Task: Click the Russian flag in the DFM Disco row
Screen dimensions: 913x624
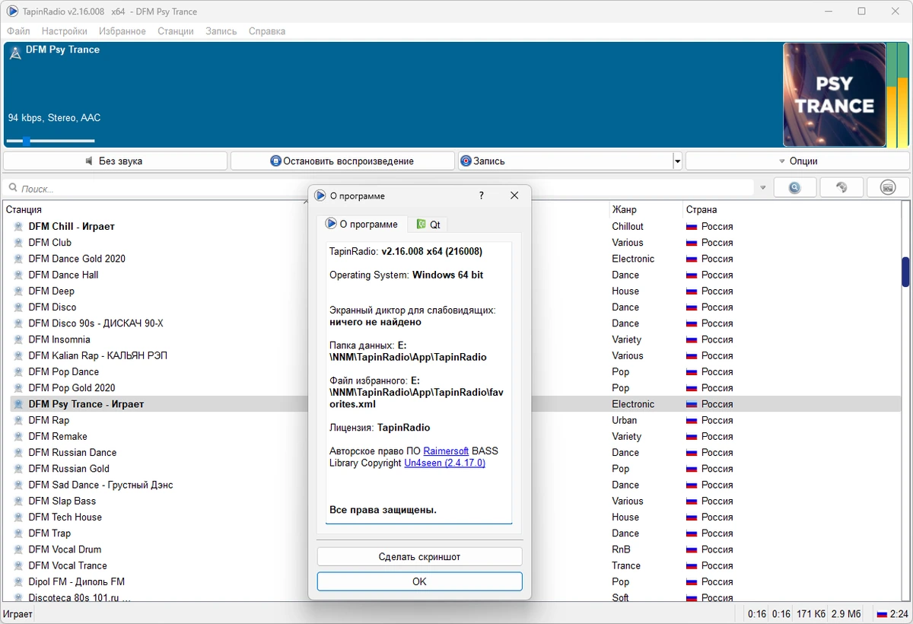Action: (692, 307)
